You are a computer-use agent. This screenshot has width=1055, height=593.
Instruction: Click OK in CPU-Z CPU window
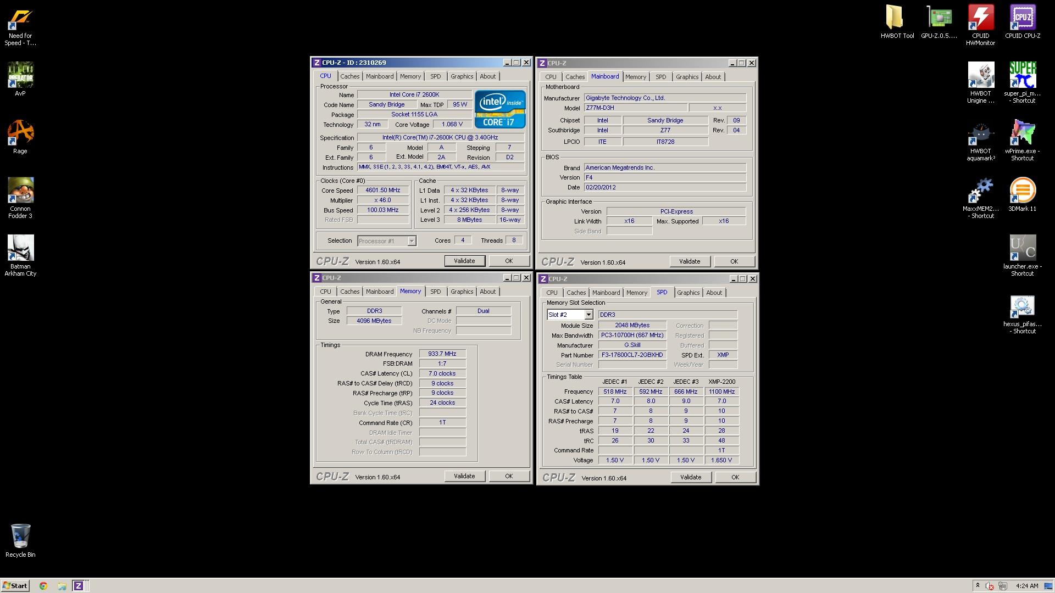point(509,261)
